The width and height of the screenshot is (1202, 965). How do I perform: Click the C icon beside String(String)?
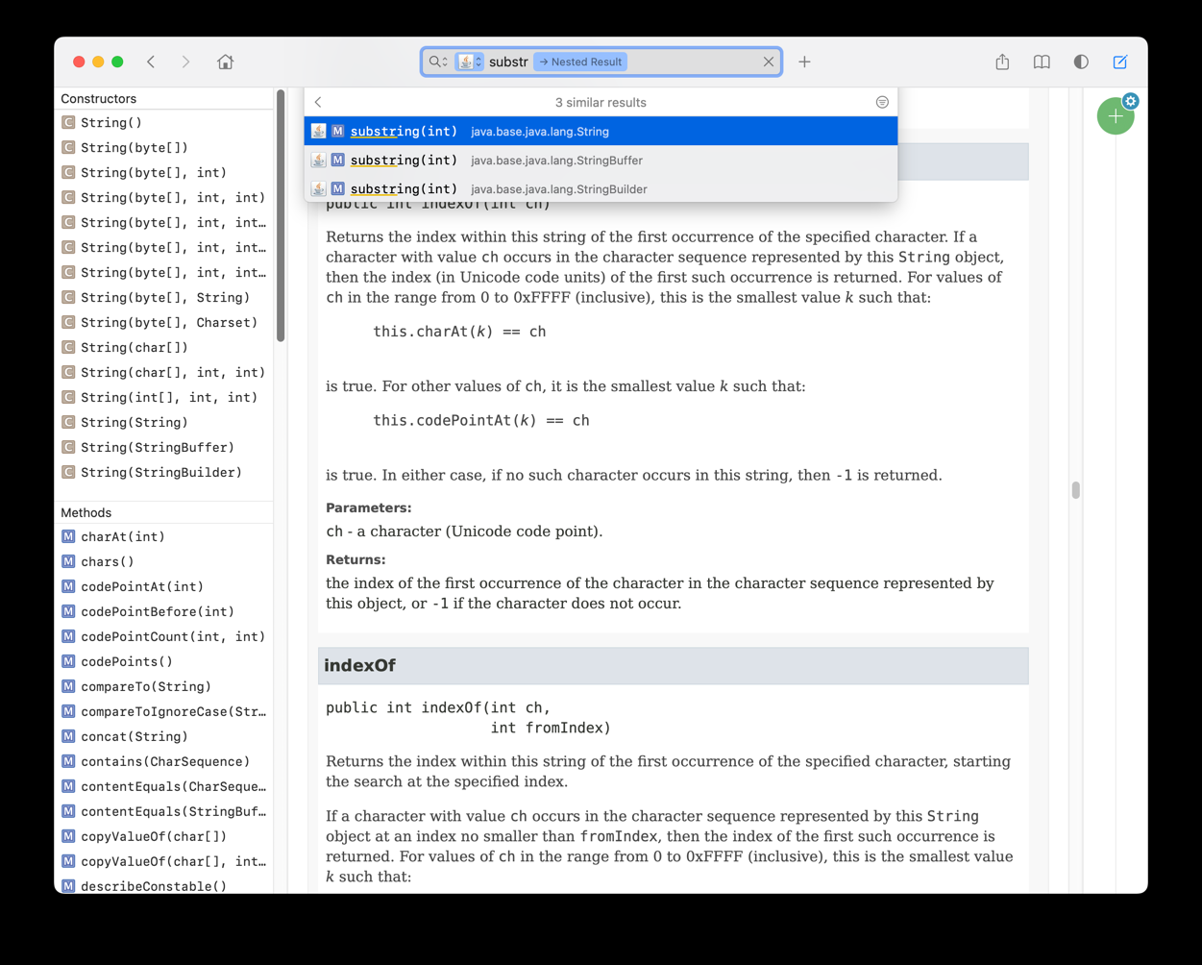[x=68, y=422]
